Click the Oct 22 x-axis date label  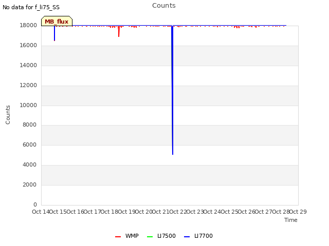pyautogui.click(x=178, y=212)
